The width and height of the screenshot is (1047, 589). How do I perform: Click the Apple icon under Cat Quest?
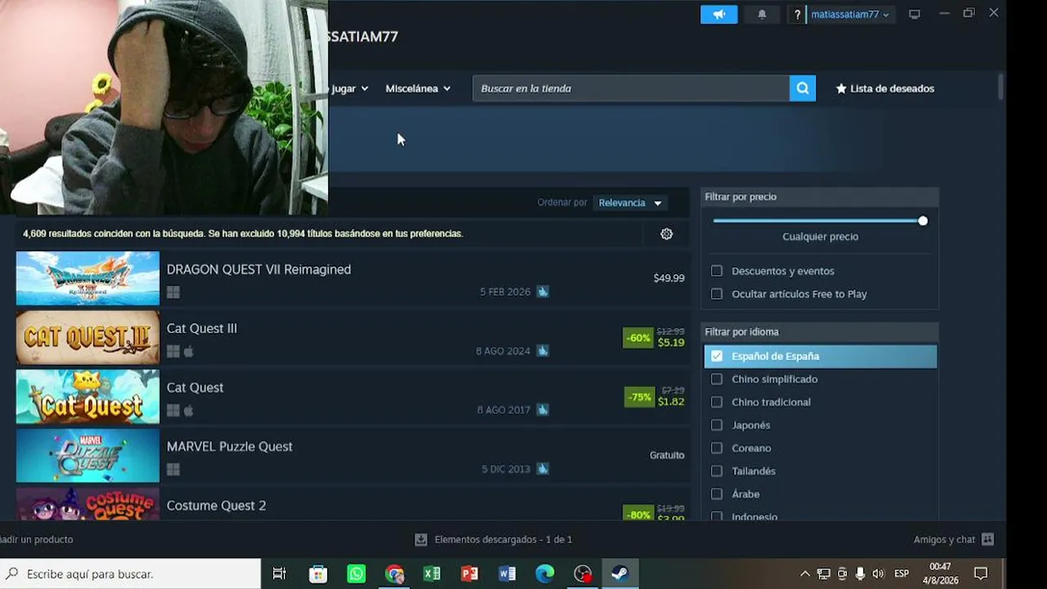click(189, 411)
